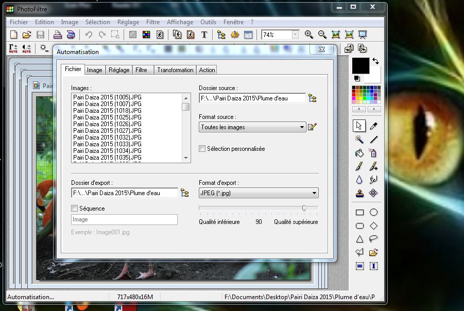Select the Magic wand tool
Viewport: 464px width, 311px height.
[359, 140]
